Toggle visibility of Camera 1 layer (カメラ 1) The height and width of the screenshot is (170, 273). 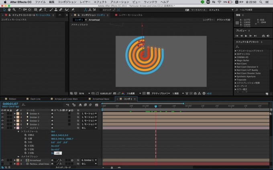(x=2, y=128)
